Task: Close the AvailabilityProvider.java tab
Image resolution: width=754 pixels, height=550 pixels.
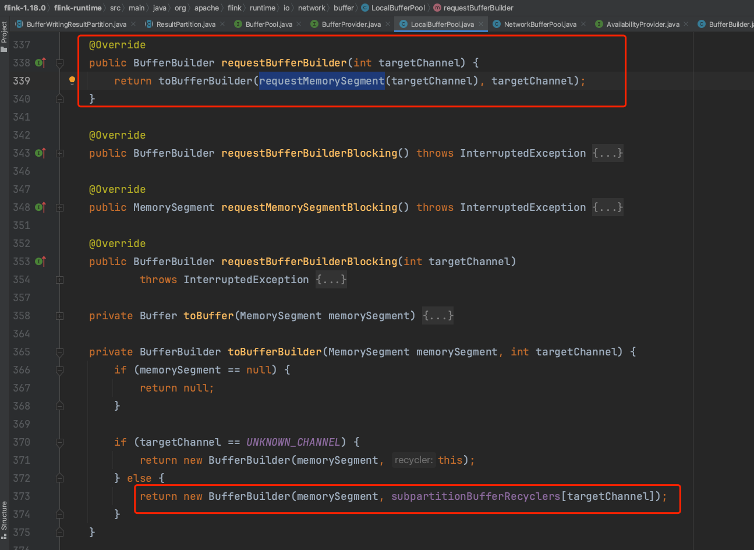Action: click(686, 24)
